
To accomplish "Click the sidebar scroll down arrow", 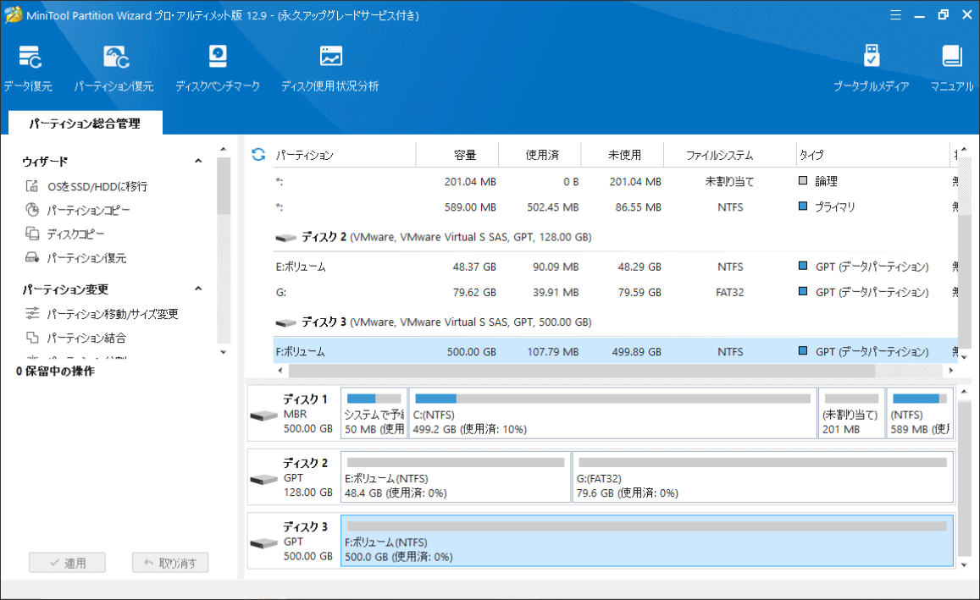I will (x=223, y=353).
